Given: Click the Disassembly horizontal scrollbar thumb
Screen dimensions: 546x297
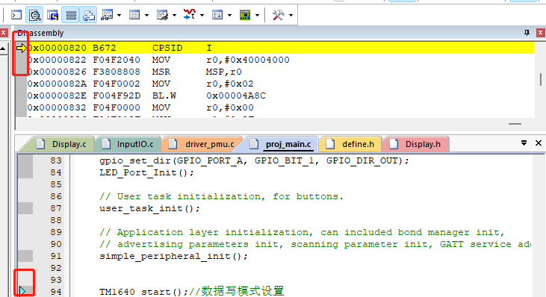Looking at the screenshot, I should [x=515, y=124].
